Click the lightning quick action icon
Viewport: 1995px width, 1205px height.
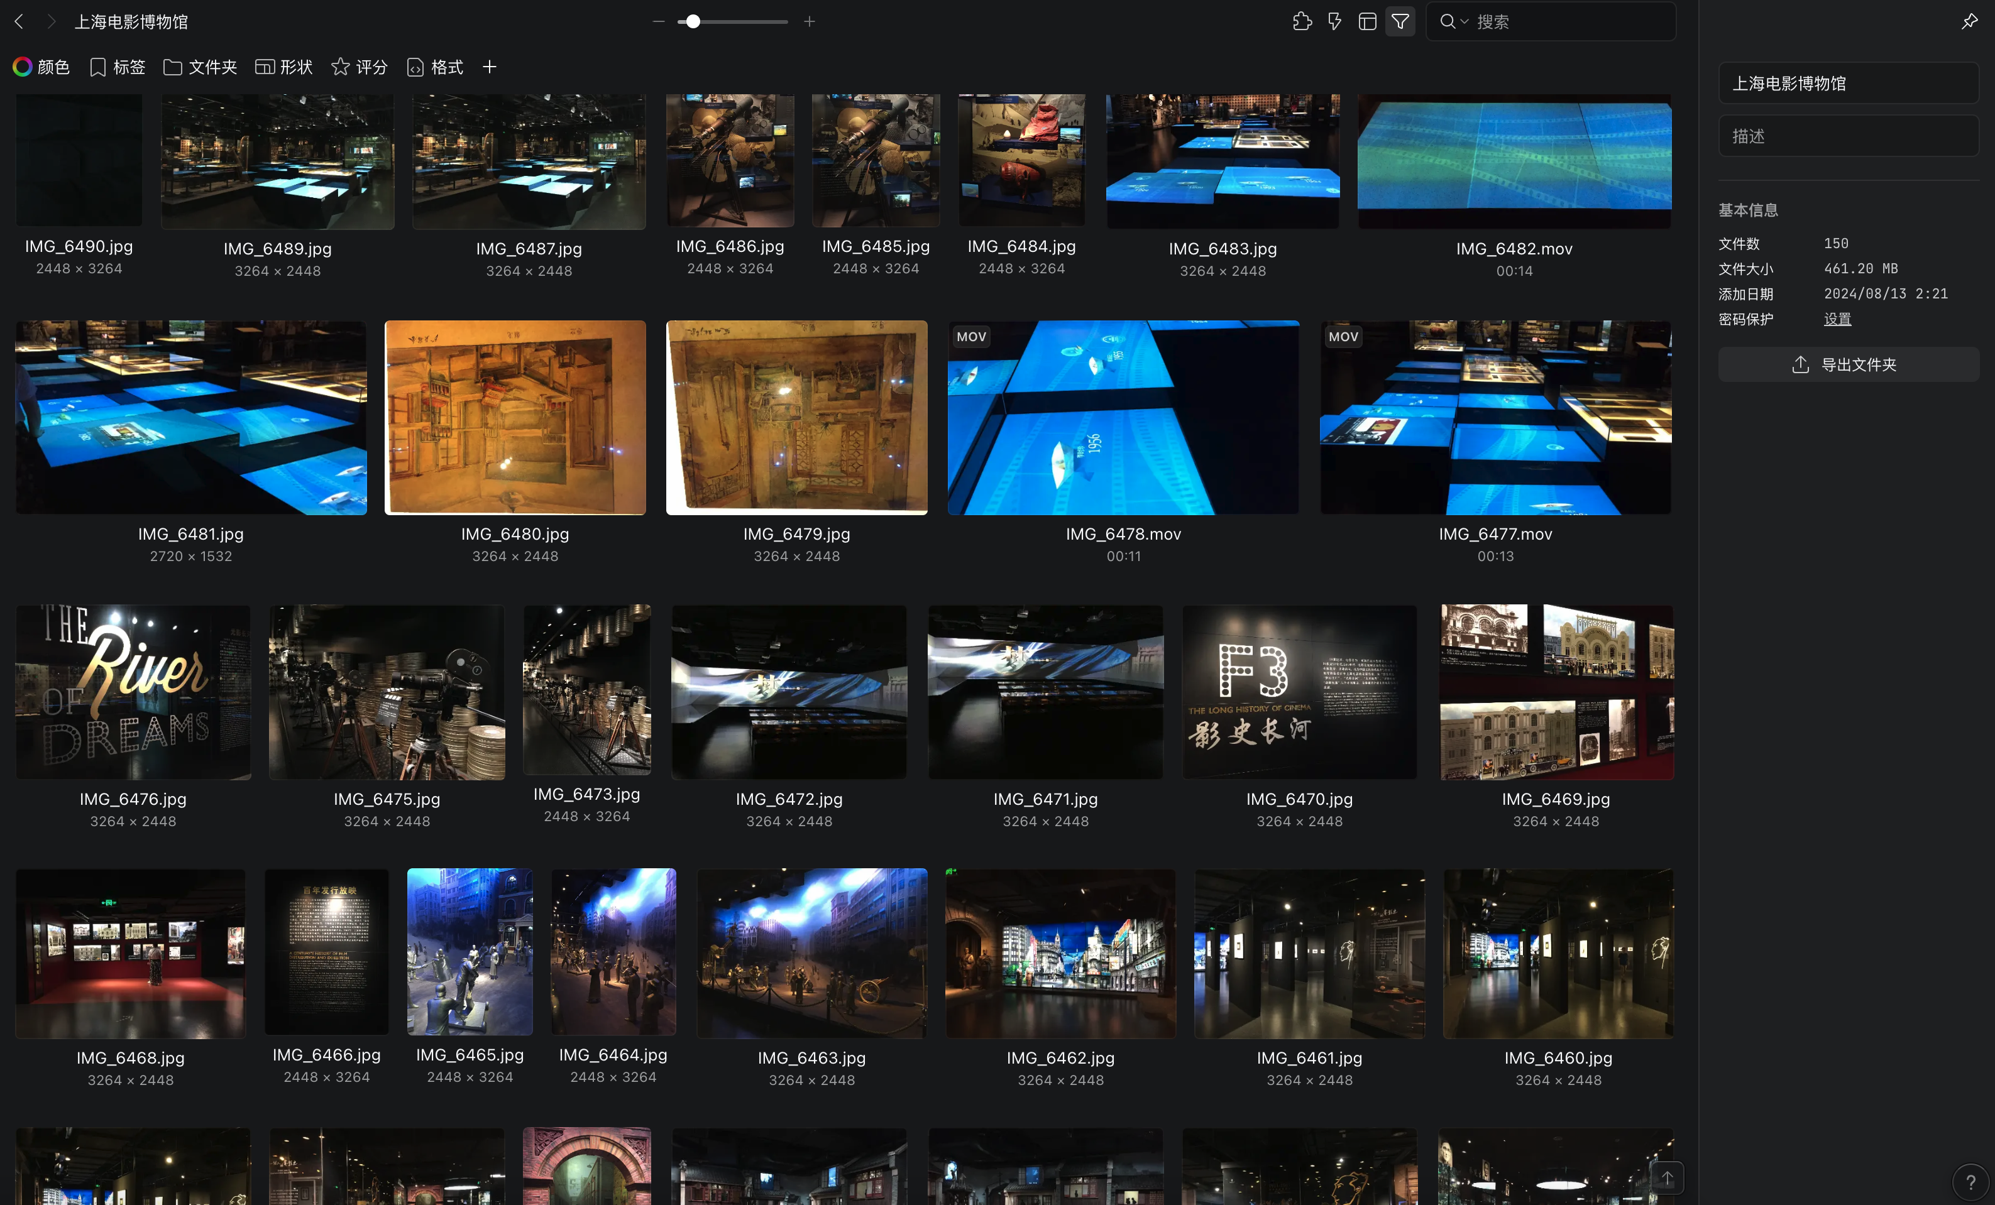tap(1334, 22)
